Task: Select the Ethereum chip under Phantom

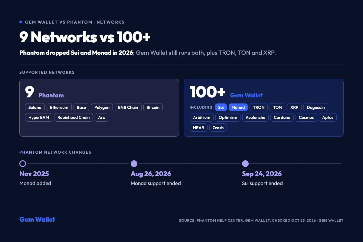Action: [59, 107]
